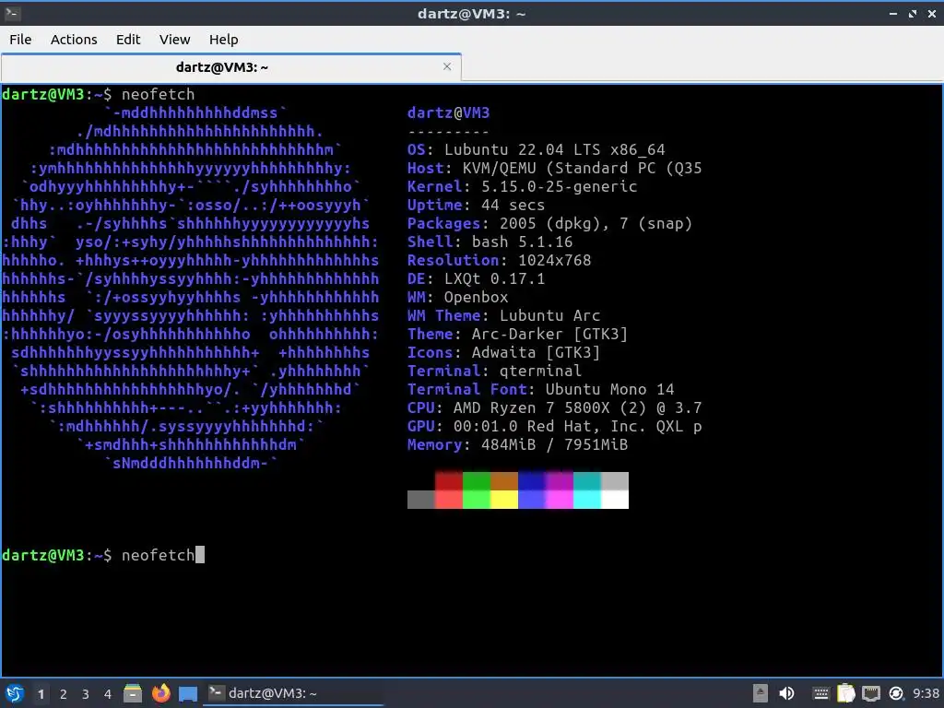Click the WM line reading Openbox
The width and height of the screenshot is (944, 708).
tap(457, 298)
